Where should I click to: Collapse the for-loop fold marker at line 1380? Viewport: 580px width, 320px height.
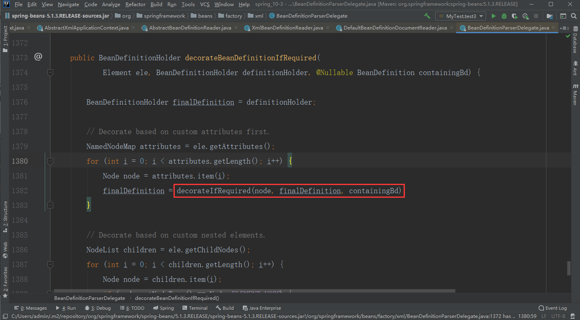click(x=50, y=161)
